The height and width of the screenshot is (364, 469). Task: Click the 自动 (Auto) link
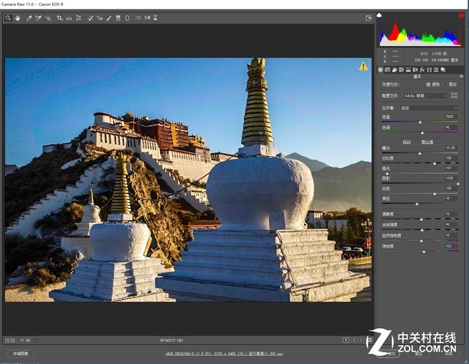407,142
